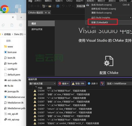
Task: Sort error list by 代码 column
Action: tap(40, 88)
